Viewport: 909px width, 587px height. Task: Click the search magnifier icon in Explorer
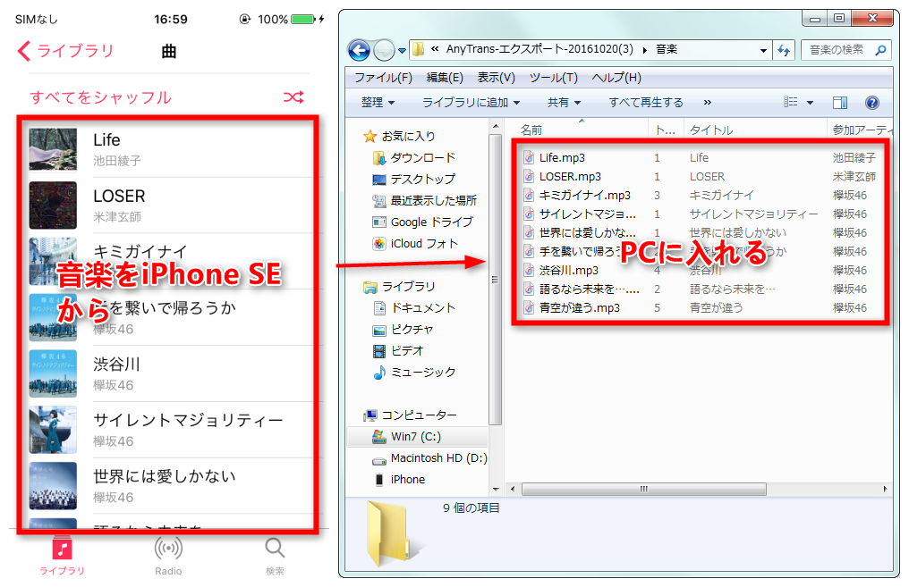click(880, 50)
